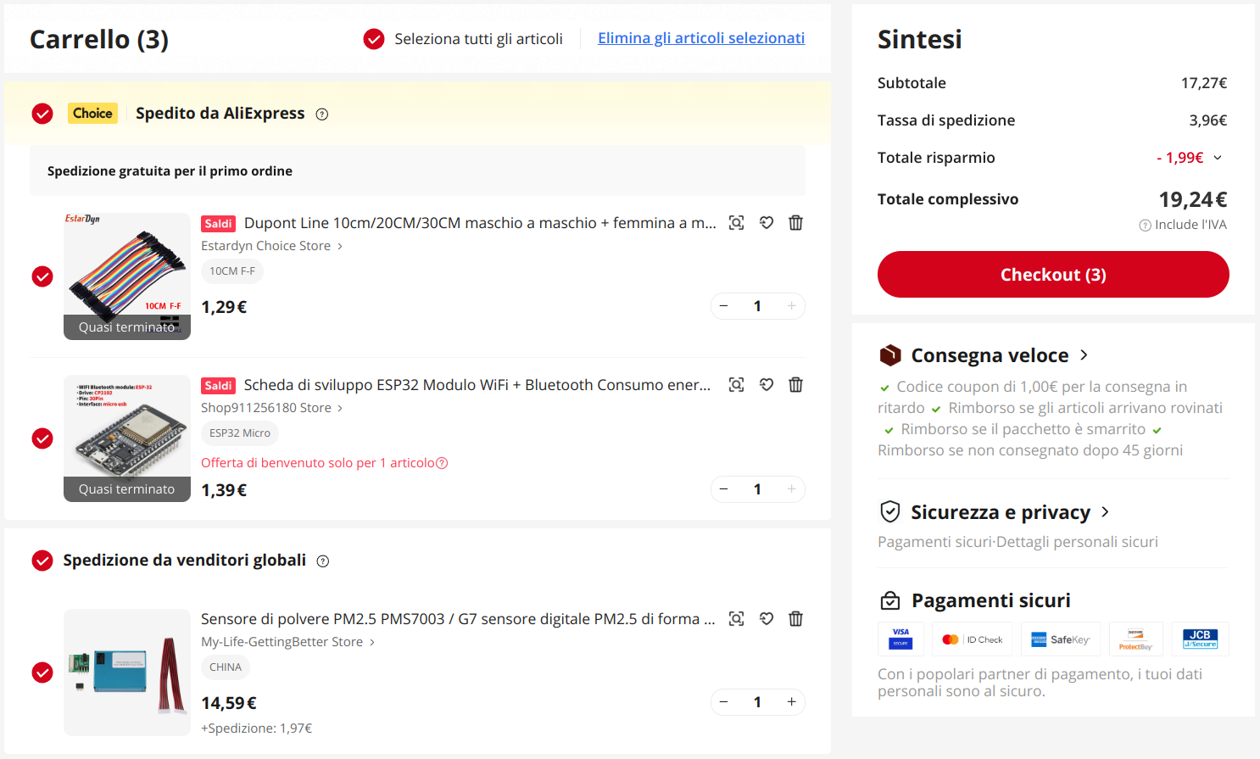Toggle Seleziona tutti gli articoli checkbox
This screenshot has height=759, width=1260.
pyautogui.click(x=374, y=39)
